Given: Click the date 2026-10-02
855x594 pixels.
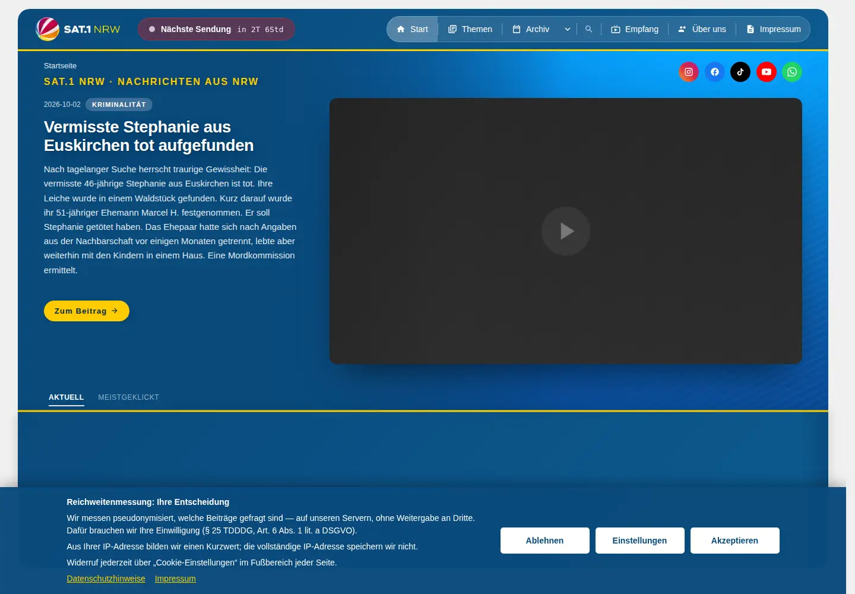Looking at the screenshot, I should (x=62, y=105).
